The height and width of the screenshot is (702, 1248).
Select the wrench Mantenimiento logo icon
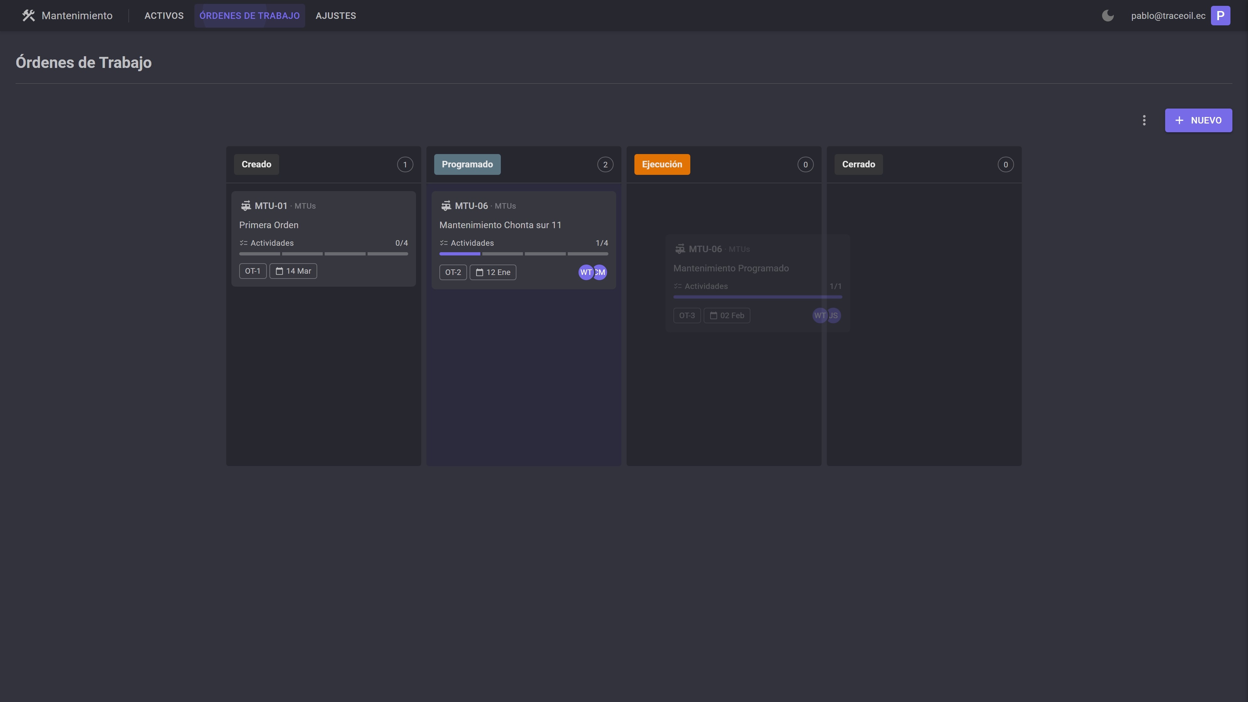click(29, 15)
